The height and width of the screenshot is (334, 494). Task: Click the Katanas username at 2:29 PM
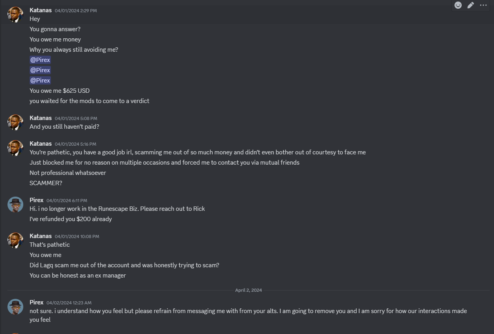tap(40, 10)
